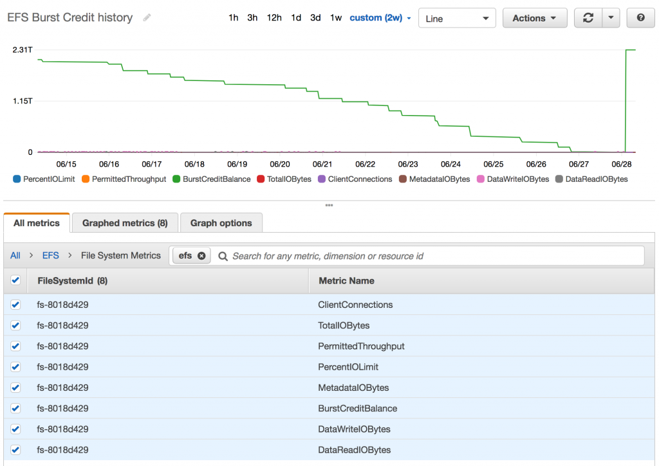Click the PermittedThroughput orange legend swatch
The height and width of the screenshot is (466, 659).
(86, 179)
